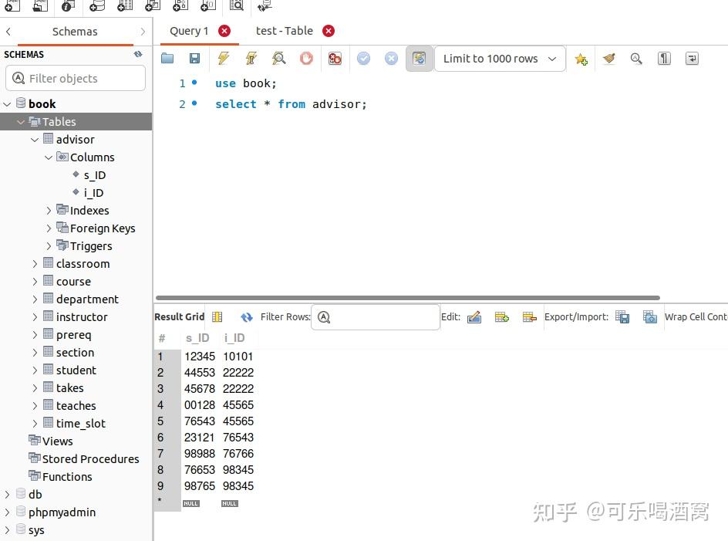Export recordset to an external file
Viewport: 728px width, 541px height.
pyautogui.click(x=622, y=316)
